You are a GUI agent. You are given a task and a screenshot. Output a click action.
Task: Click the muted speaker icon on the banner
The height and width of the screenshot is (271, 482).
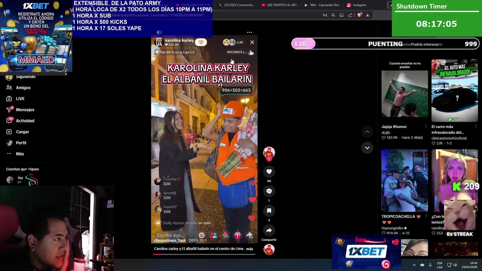[x=159, y=33]
